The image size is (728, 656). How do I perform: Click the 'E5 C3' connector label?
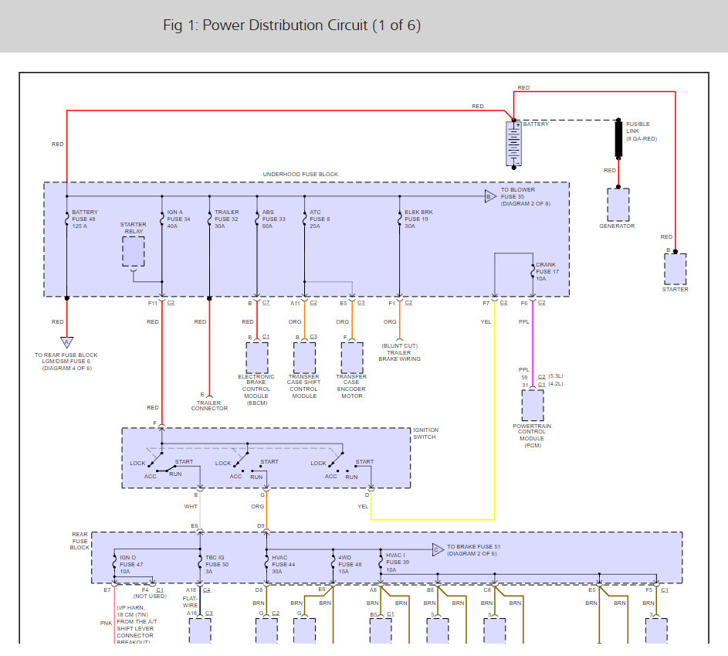pyautogui.click(x=352, y=303)
